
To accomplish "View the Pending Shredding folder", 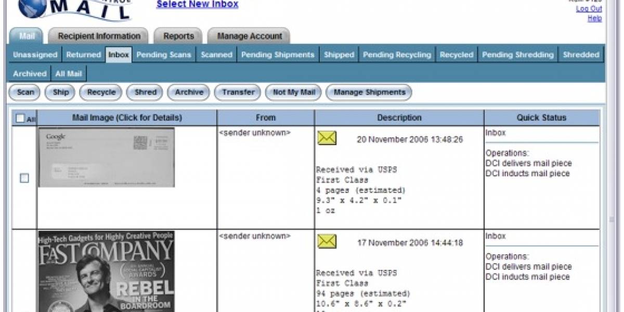I will click(518, 55).
